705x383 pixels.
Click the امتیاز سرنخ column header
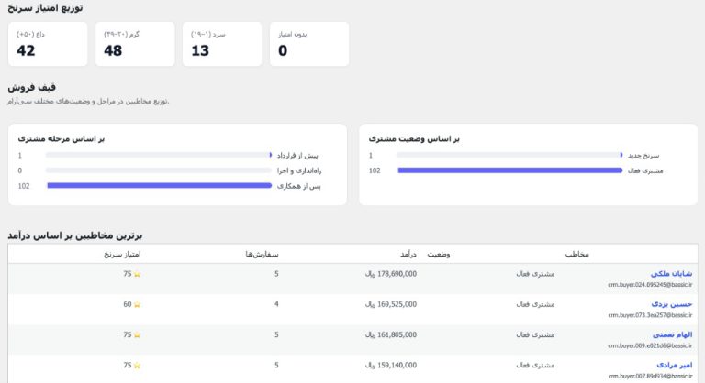coord(122,254)
